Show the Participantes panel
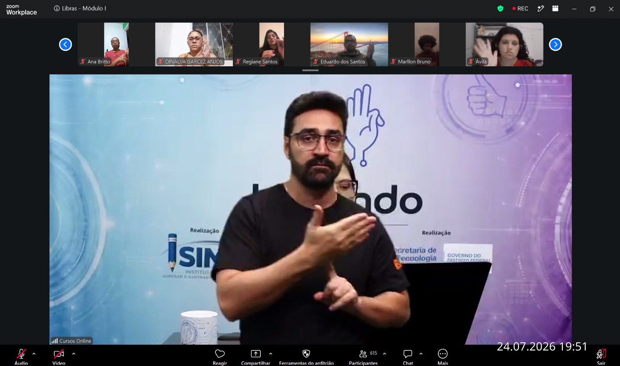The height and width of the screenshot is (366, 620). (363, 356)
